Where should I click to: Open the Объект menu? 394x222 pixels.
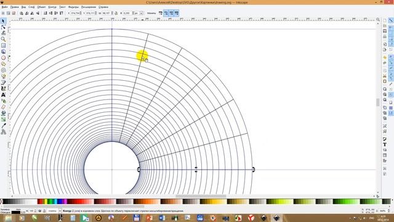(x=41, y=7)
